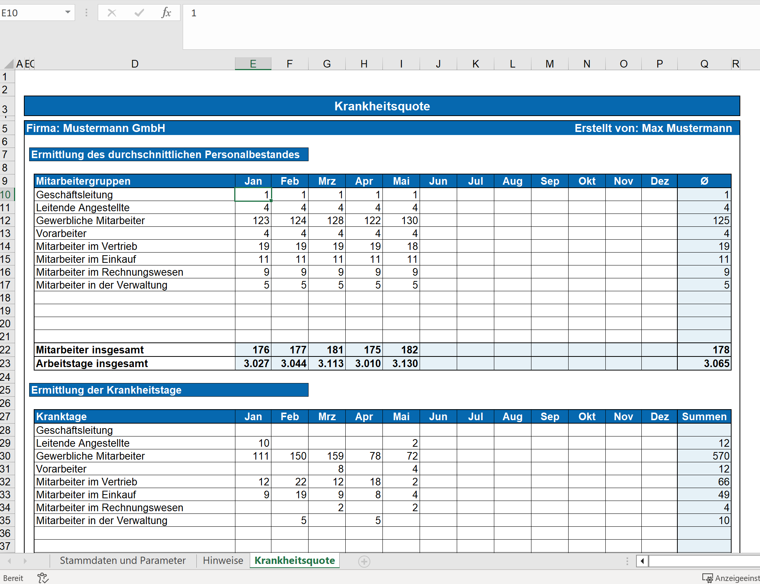Image resolution: width=760 pixels, height=584 pixels.
Task: Click Gewerbliche Mitarbeiter Mai value 130
Action: pos(401,220)
